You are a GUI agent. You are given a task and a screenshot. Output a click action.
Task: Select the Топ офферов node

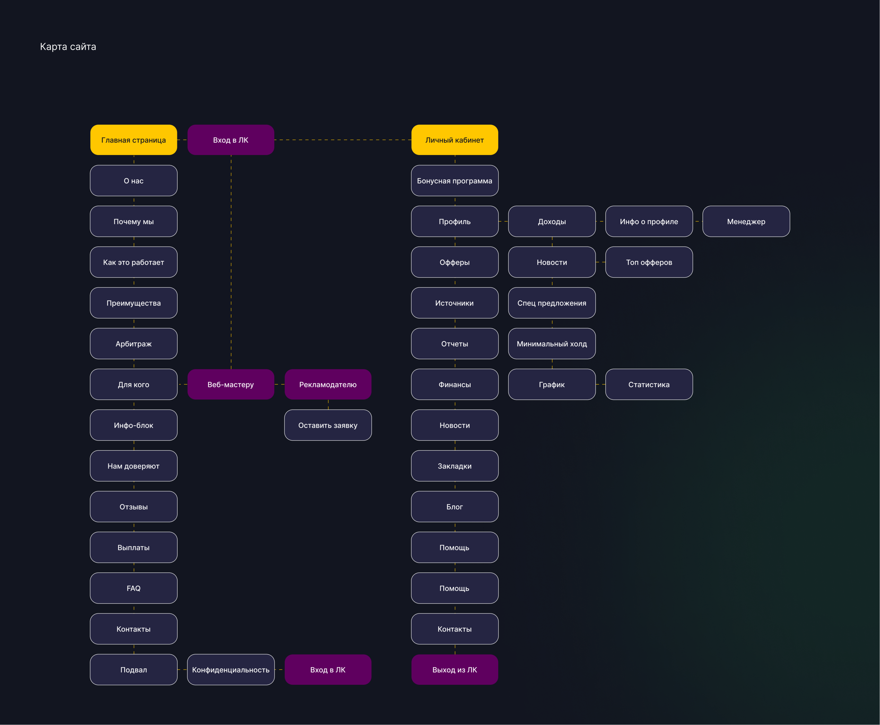pyautogui.click(x=649, y=262)
